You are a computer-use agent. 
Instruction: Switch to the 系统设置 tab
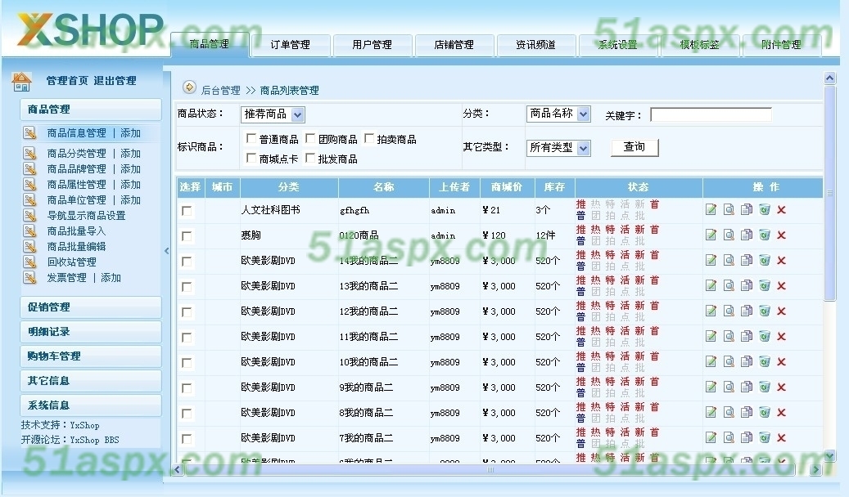618,45
